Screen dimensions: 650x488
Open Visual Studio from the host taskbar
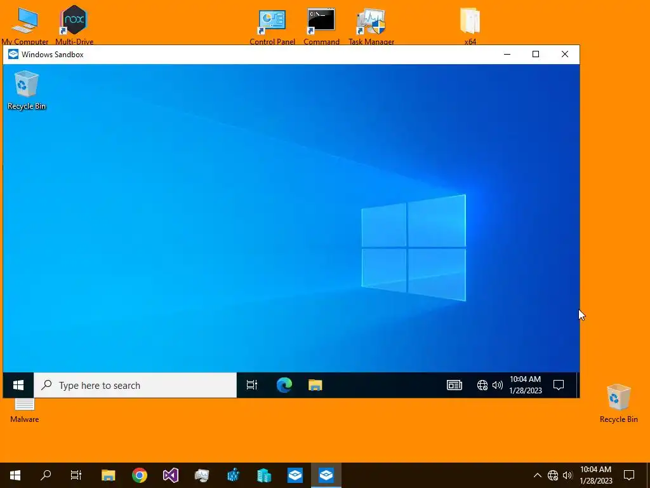(x=170, y=475)
